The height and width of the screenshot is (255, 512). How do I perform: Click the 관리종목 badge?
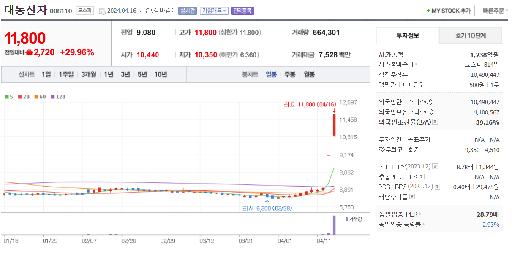point(243,11)
